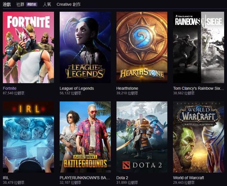Open the Dota 2 cover thumbnail
Screen dimensions: 227x186
tap(142, 137)
